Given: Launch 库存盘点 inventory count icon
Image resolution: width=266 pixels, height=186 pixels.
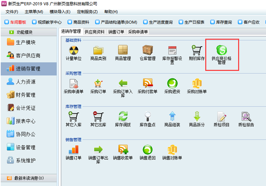Looking at the screenshot, I should (x=147, y=117).
